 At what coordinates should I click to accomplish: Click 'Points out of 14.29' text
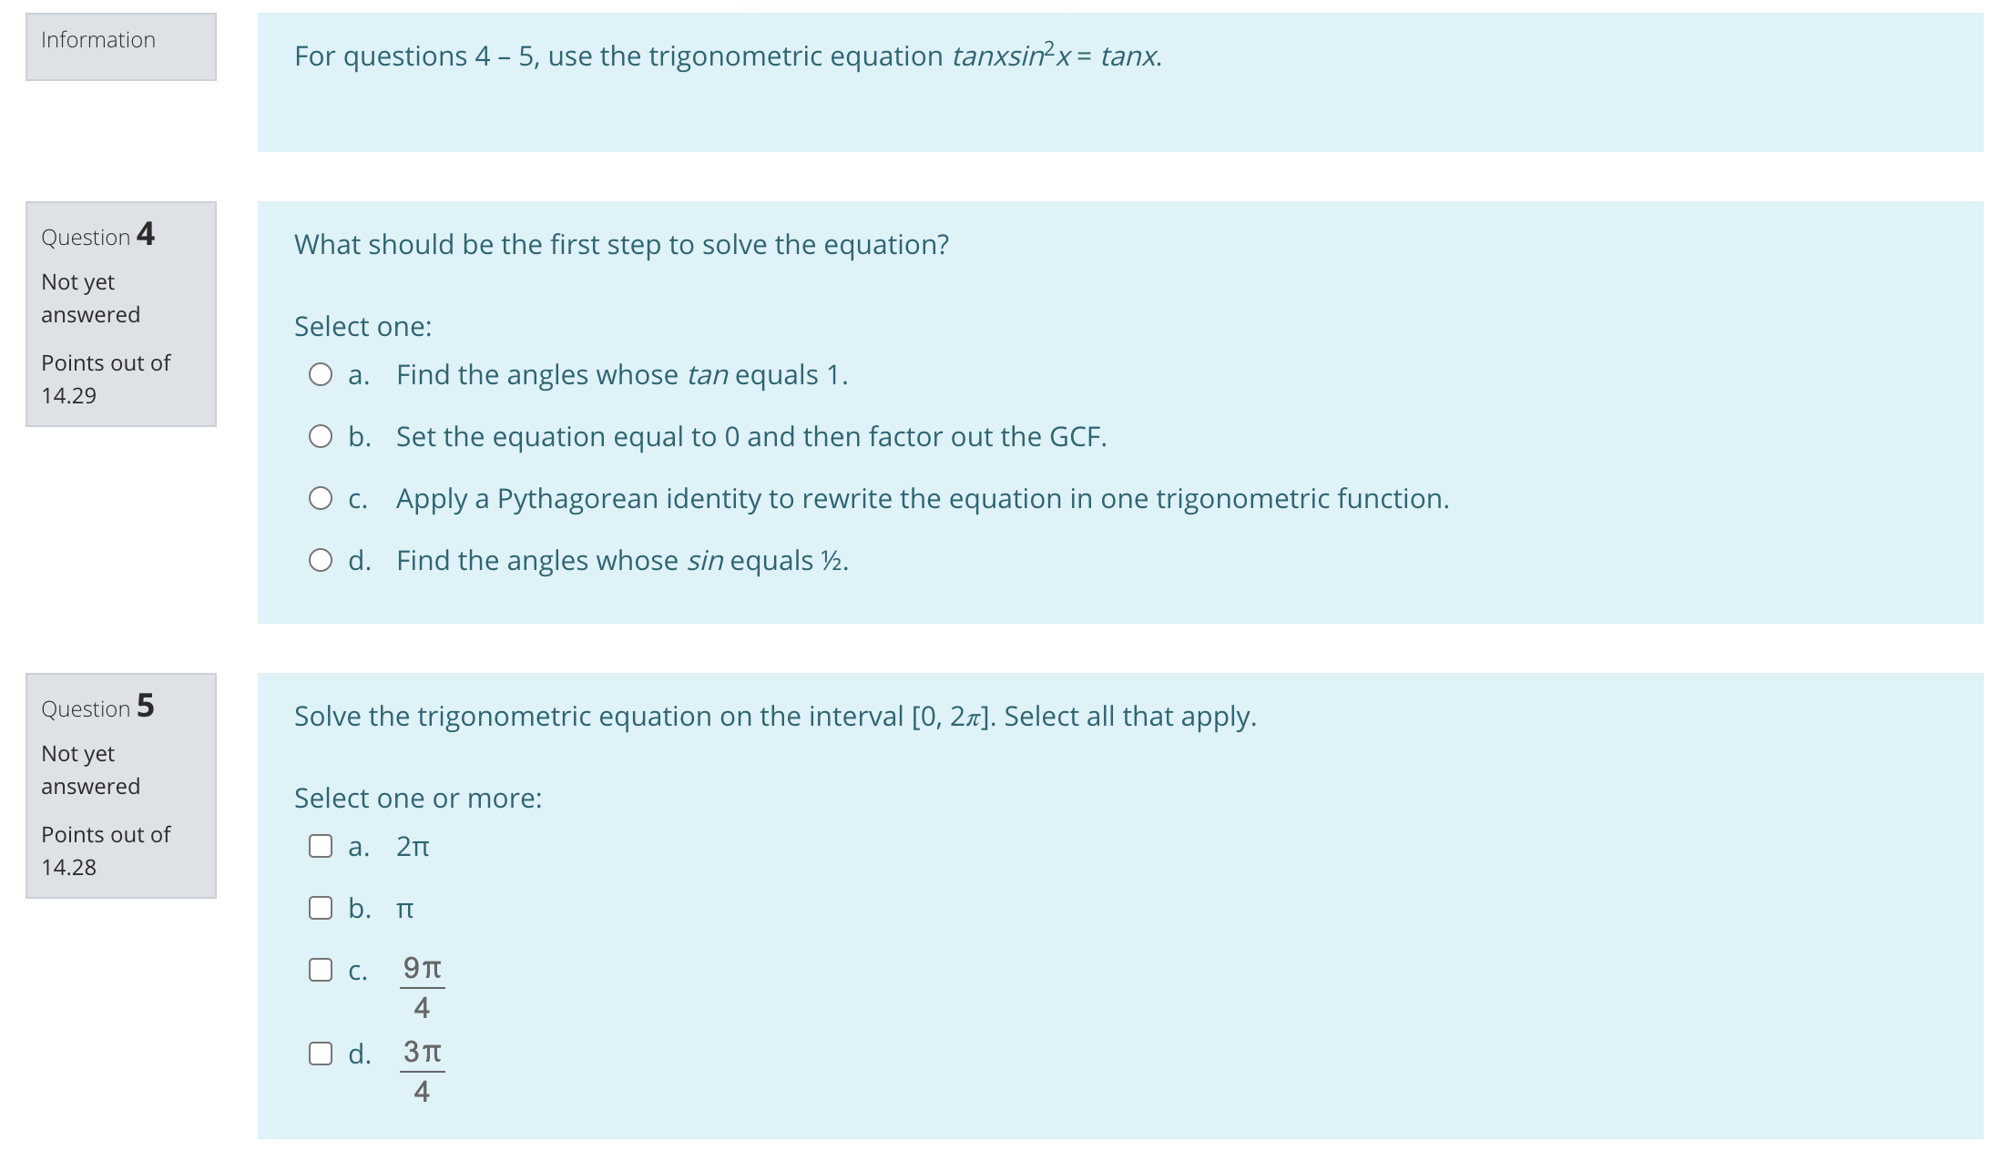(105, 379)
